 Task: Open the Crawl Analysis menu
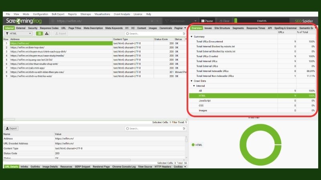(x=122, y=14)
